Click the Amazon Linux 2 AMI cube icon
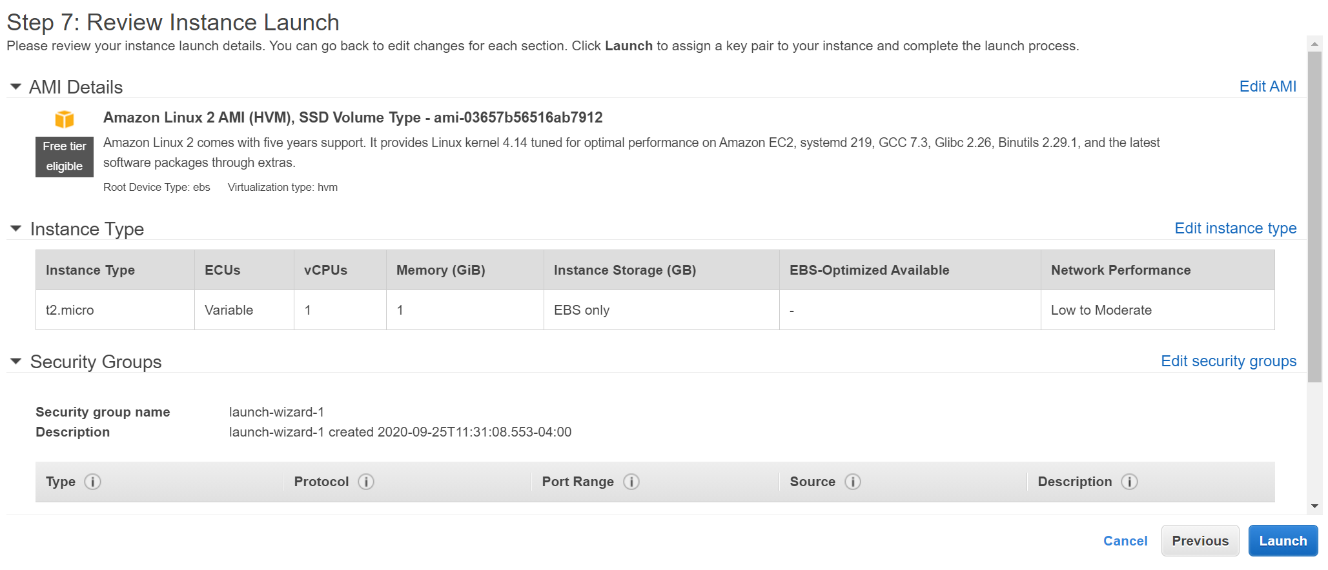Viewport: 1328px width, 570px height. point(64,119)
